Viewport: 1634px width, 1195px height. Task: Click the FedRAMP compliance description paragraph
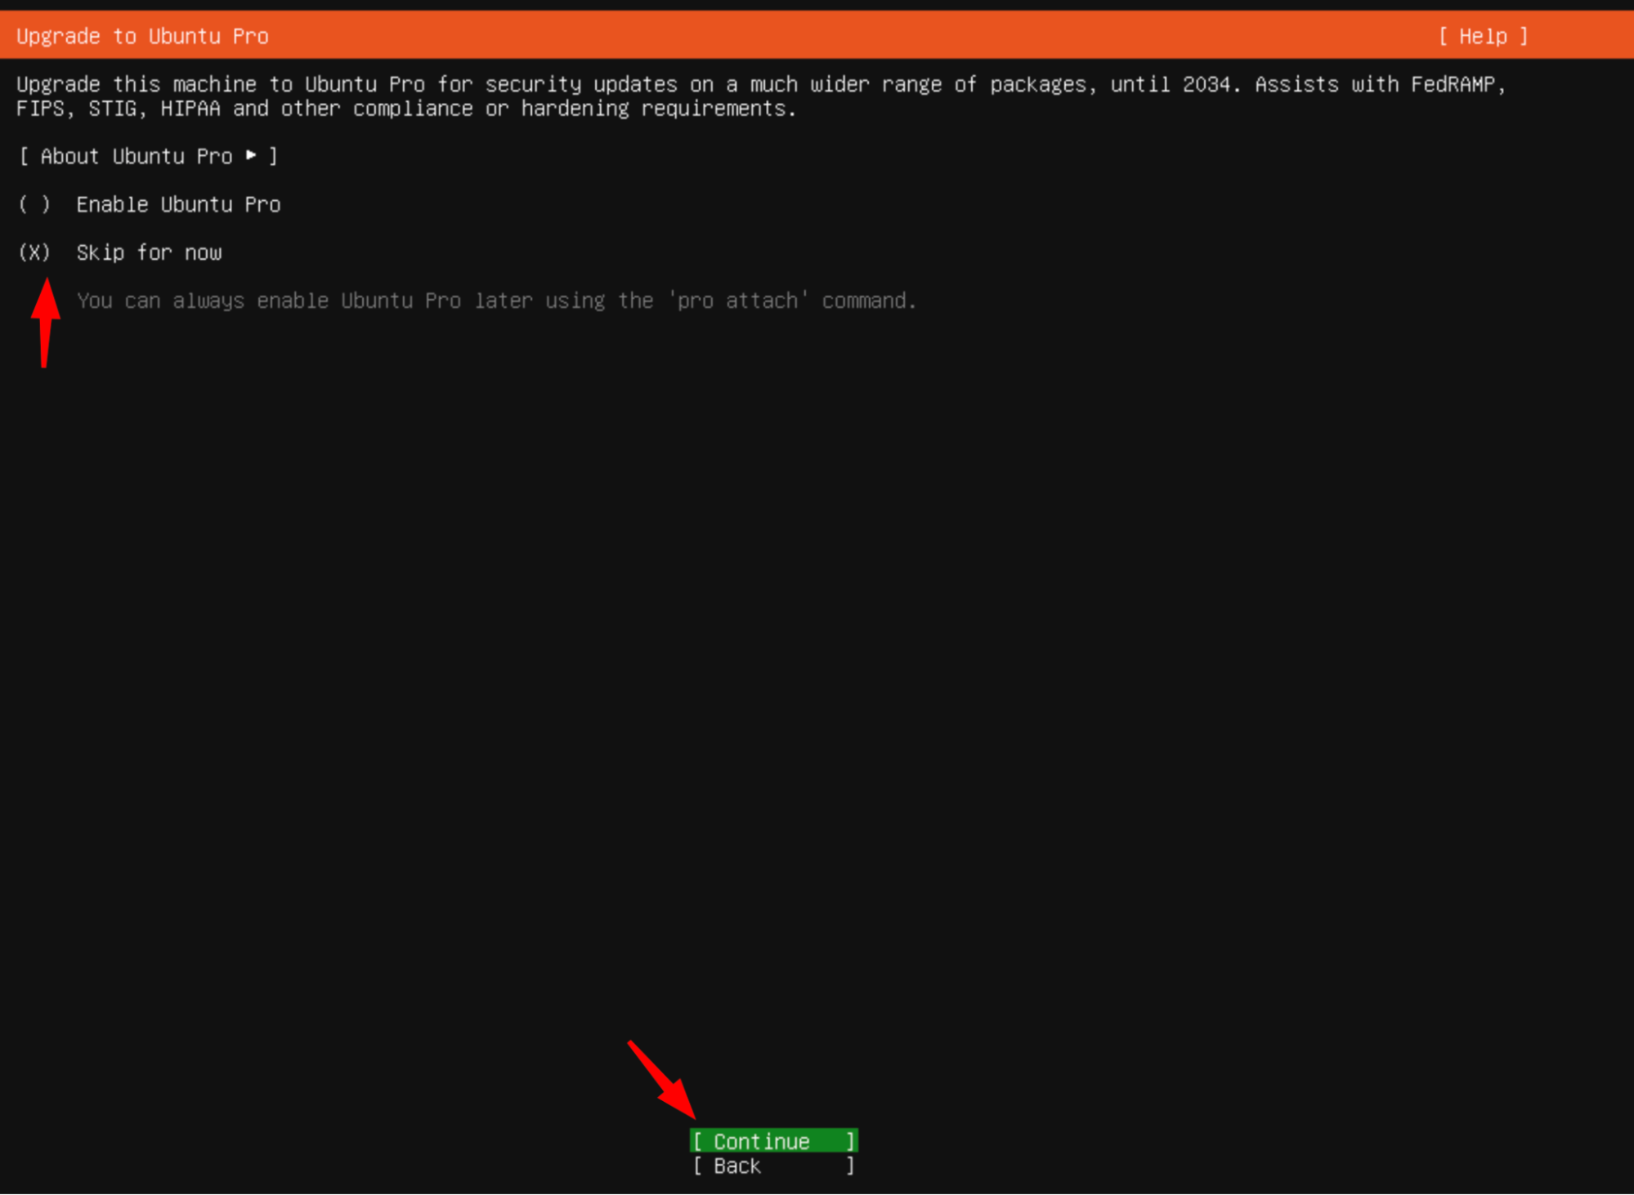click(x=761, y=96)
